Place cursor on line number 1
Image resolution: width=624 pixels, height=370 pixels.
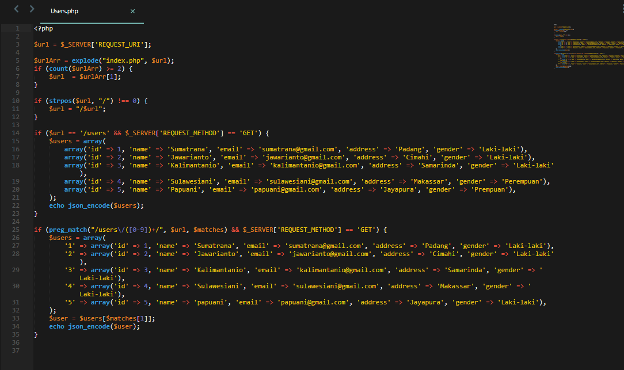(x=18, y=28)
